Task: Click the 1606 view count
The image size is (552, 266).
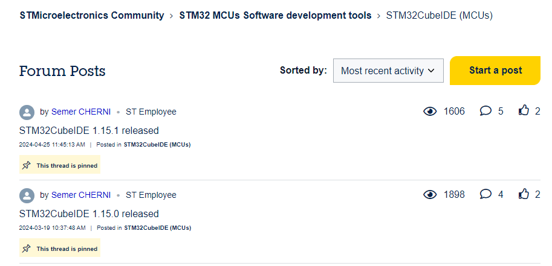Action: pos(454,112)
